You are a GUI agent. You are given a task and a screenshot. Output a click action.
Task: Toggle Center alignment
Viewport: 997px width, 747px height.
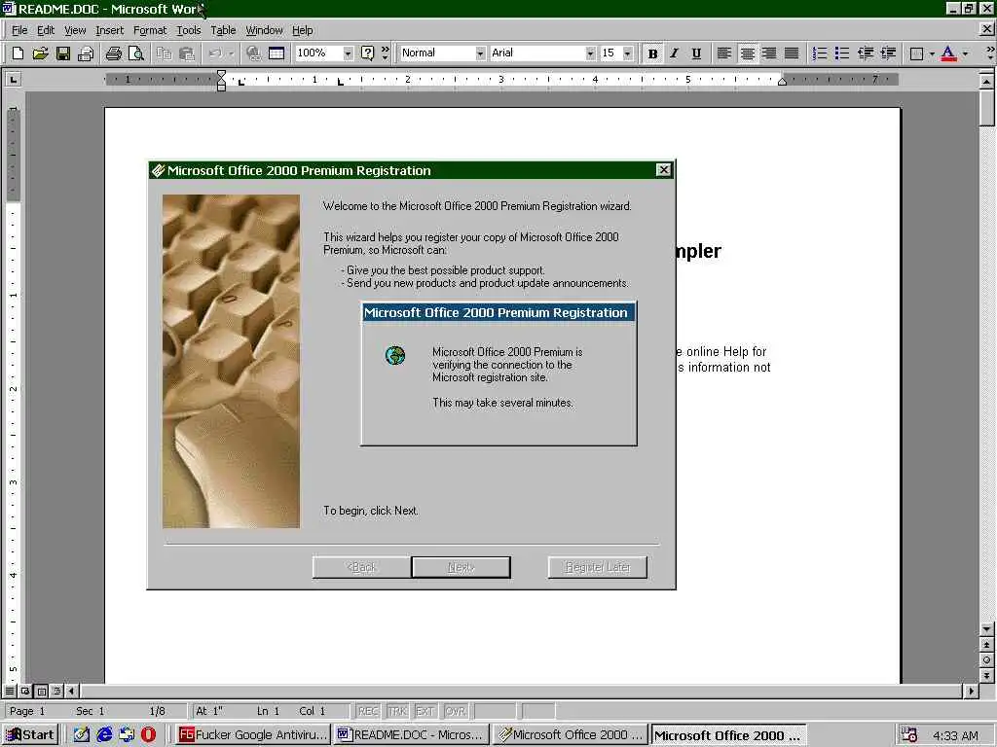coord(747,53)
